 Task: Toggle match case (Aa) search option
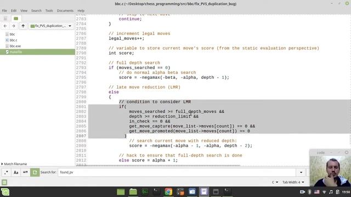(x=16, y=172)
